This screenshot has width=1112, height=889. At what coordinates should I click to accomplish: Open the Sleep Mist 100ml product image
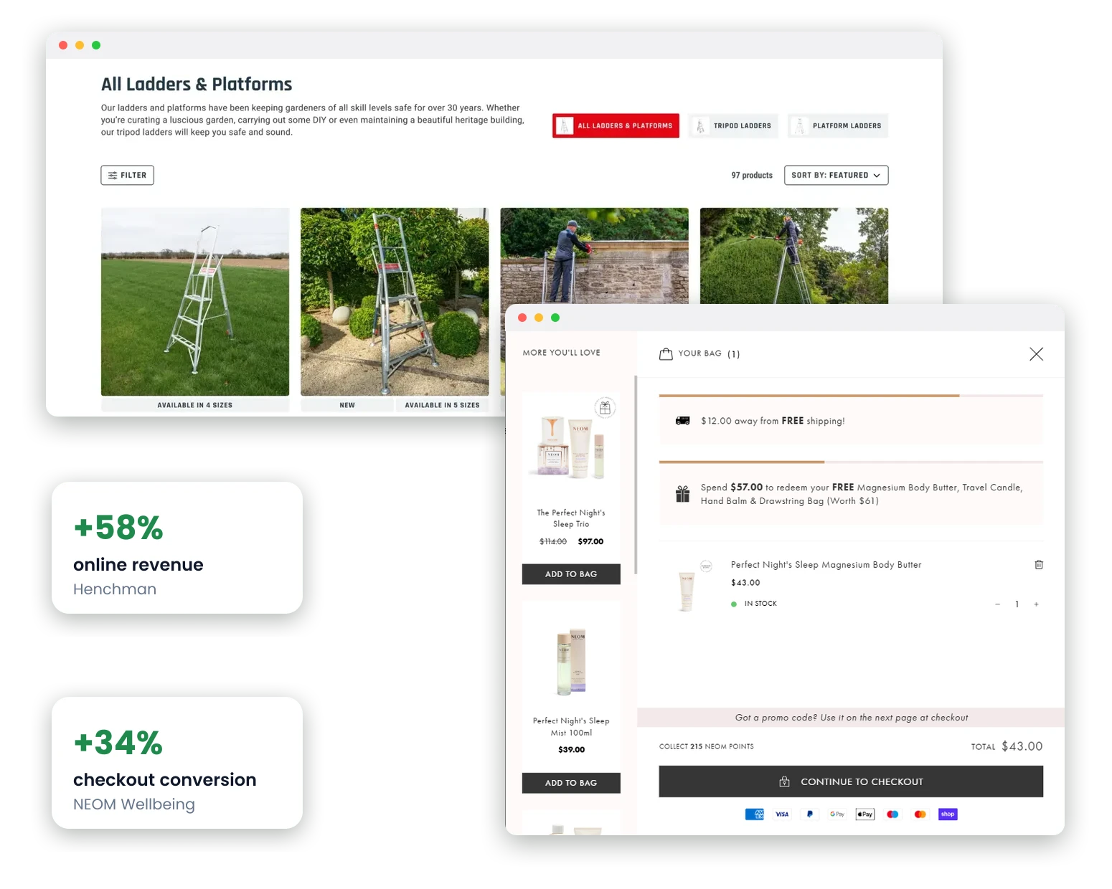coord(571,662)
